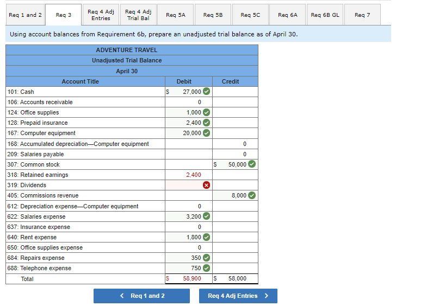Click the Dividends credit cell
The width and height of the screenshot is (445, 306).
click(x=235, y=185)
